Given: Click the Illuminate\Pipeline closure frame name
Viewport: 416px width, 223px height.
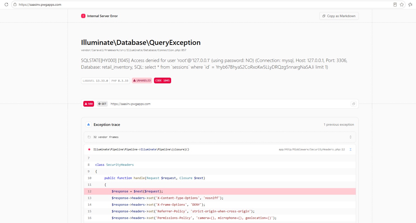Looking at the screenshot, I should (x=141, y=150).
